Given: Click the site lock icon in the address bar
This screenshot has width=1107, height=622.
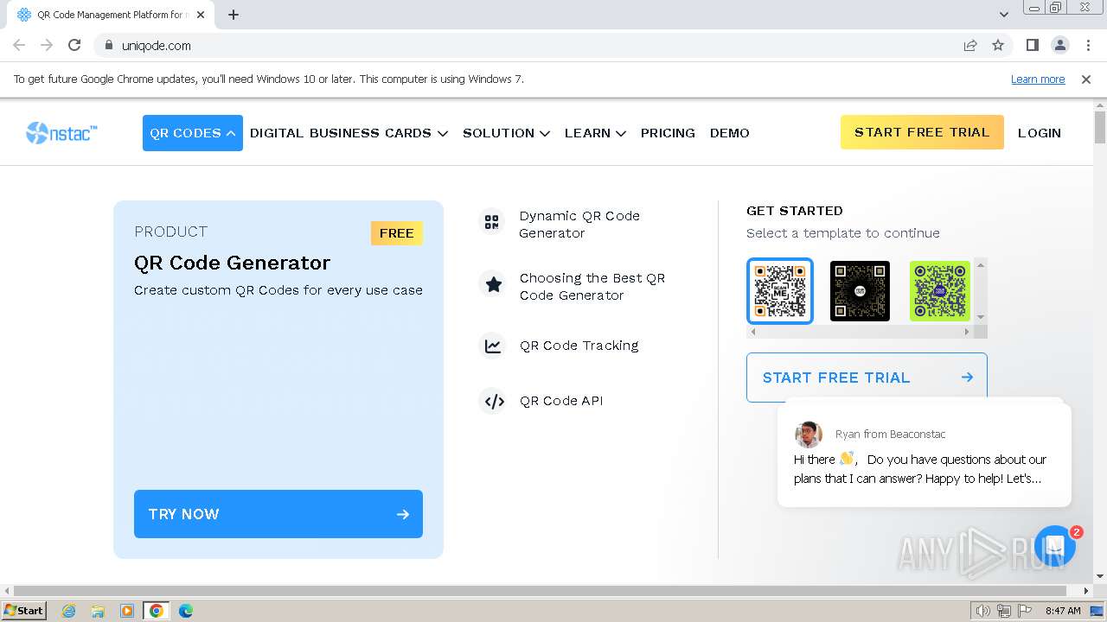Looking at the screenshot, I should 108,45.
